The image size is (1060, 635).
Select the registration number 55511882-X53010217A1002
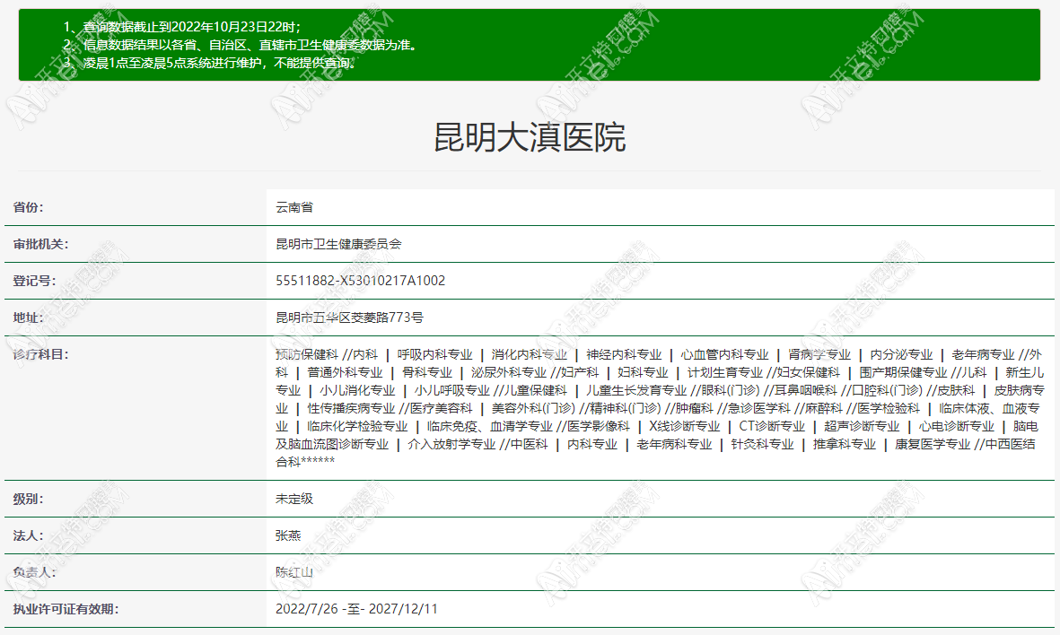pyautogui.click(x=359, y=281)
